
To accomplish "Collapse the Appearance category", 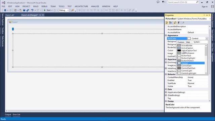I will click(166, 35).
